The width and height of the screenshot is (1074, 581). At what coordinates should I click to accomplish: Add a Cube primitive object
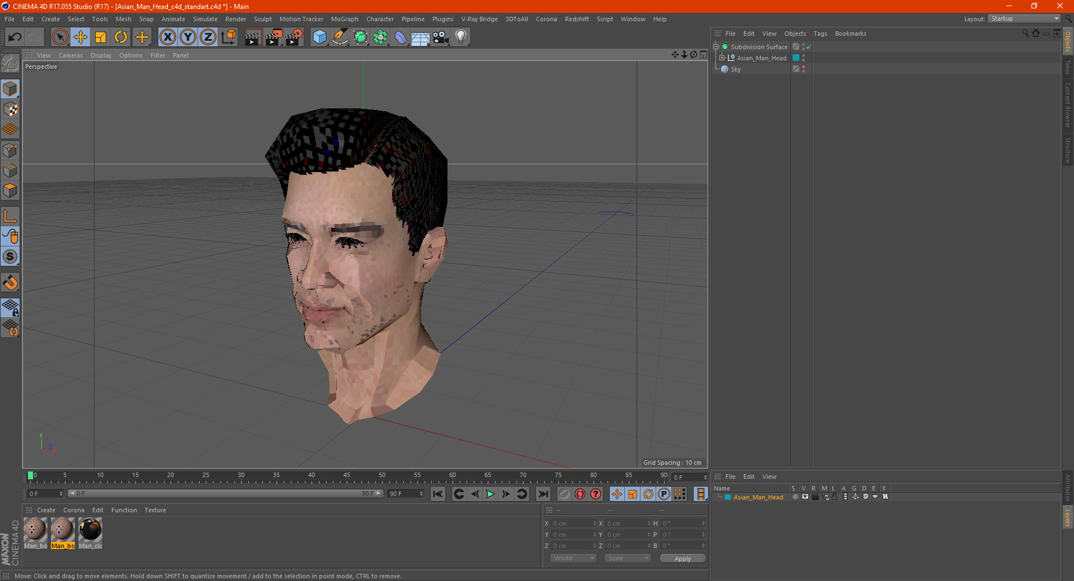pos(319,37)
